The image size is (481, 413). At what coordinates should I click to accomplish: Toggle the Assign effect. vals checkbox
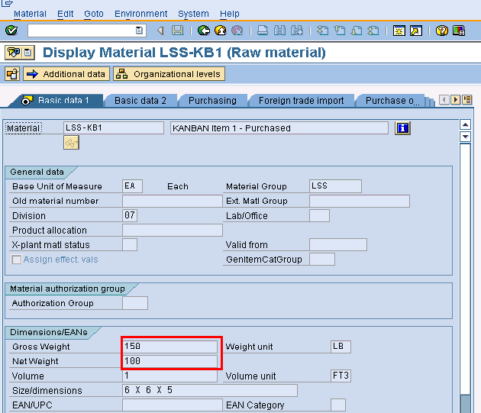tap(16, 260)
